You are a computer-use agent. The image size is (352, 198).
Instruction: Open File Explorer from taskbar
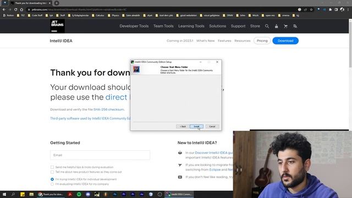click(x=31, y=194)
